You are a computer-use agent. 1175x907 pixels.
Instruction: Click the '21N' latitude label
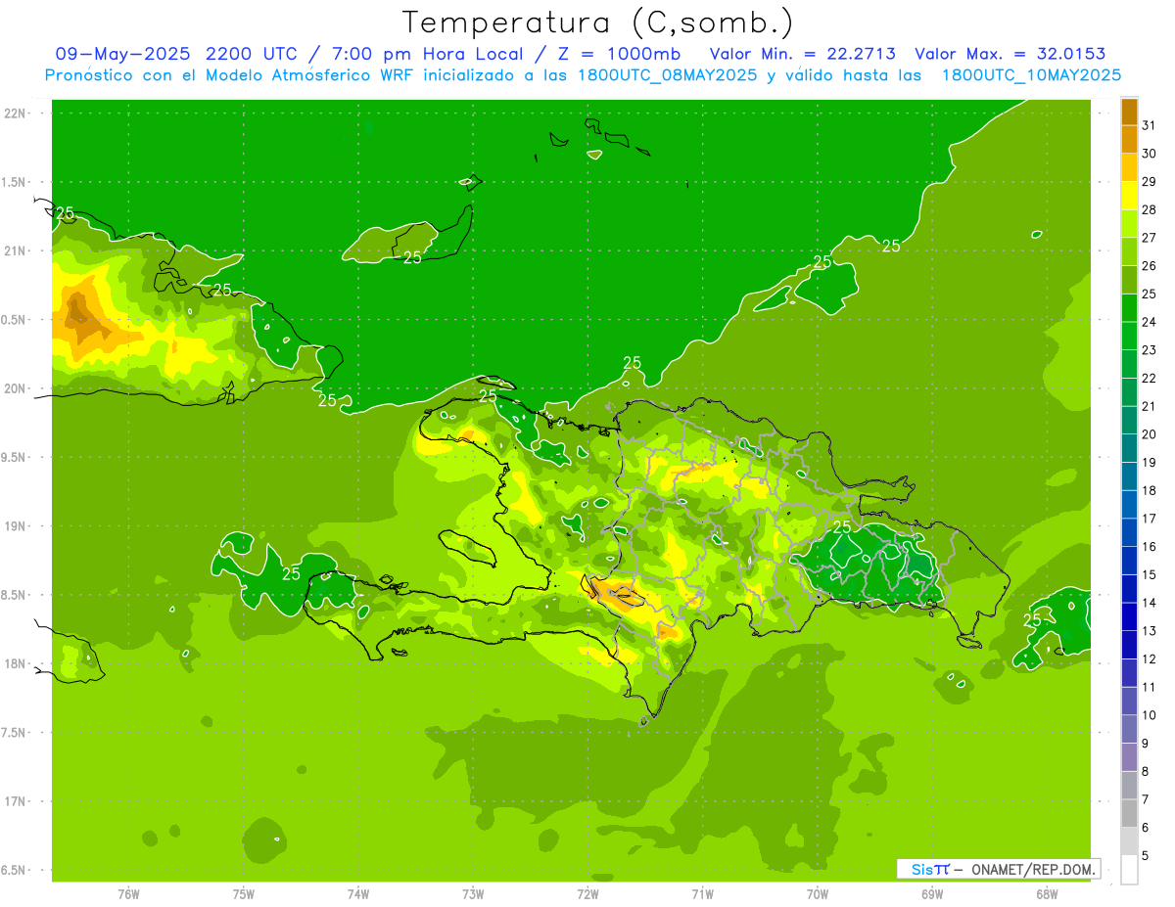click(x=16, y=251)
